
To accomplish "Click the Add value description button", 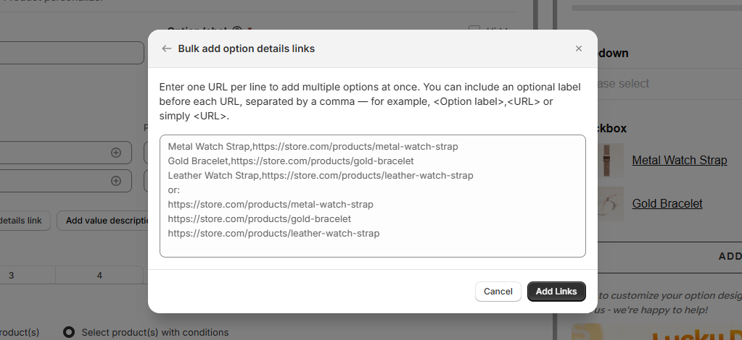I will 104,221.
